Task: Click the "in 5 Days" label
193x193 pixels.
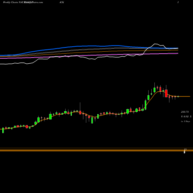Action: (x=185, y=121)
